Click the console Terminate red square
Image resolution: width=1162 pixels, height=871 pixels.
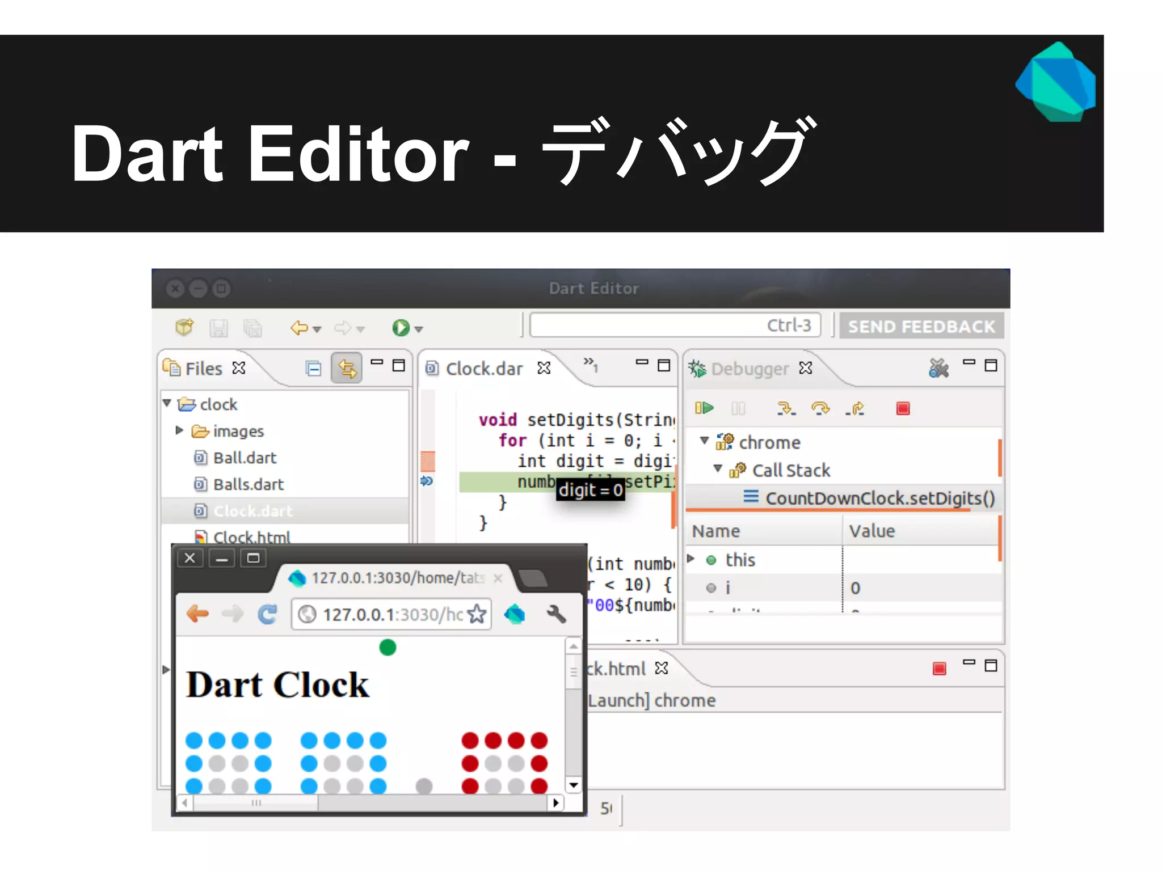[940, 669]
